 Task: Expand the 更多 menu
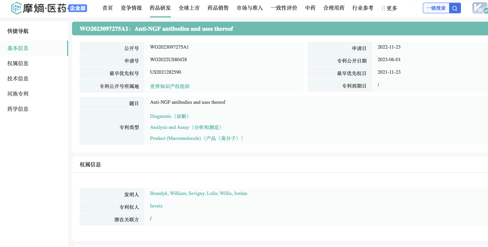392,8
